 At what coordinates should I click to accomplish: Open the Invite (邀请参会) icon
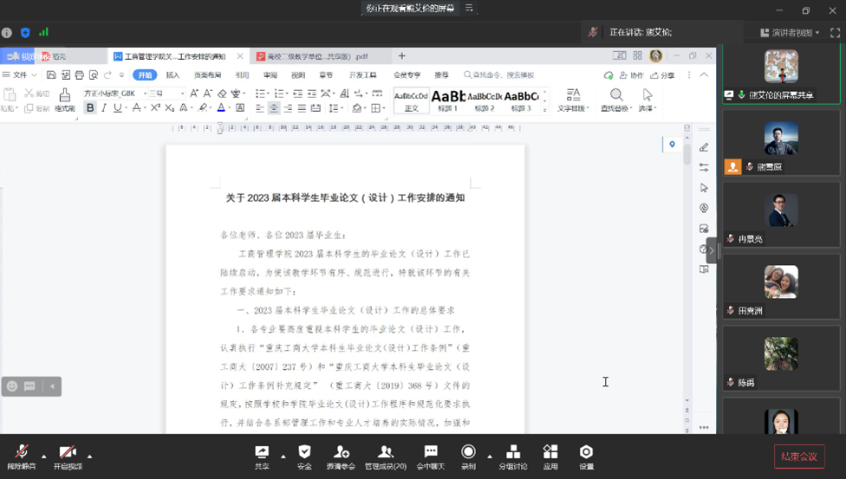click(x=342, y=455)
